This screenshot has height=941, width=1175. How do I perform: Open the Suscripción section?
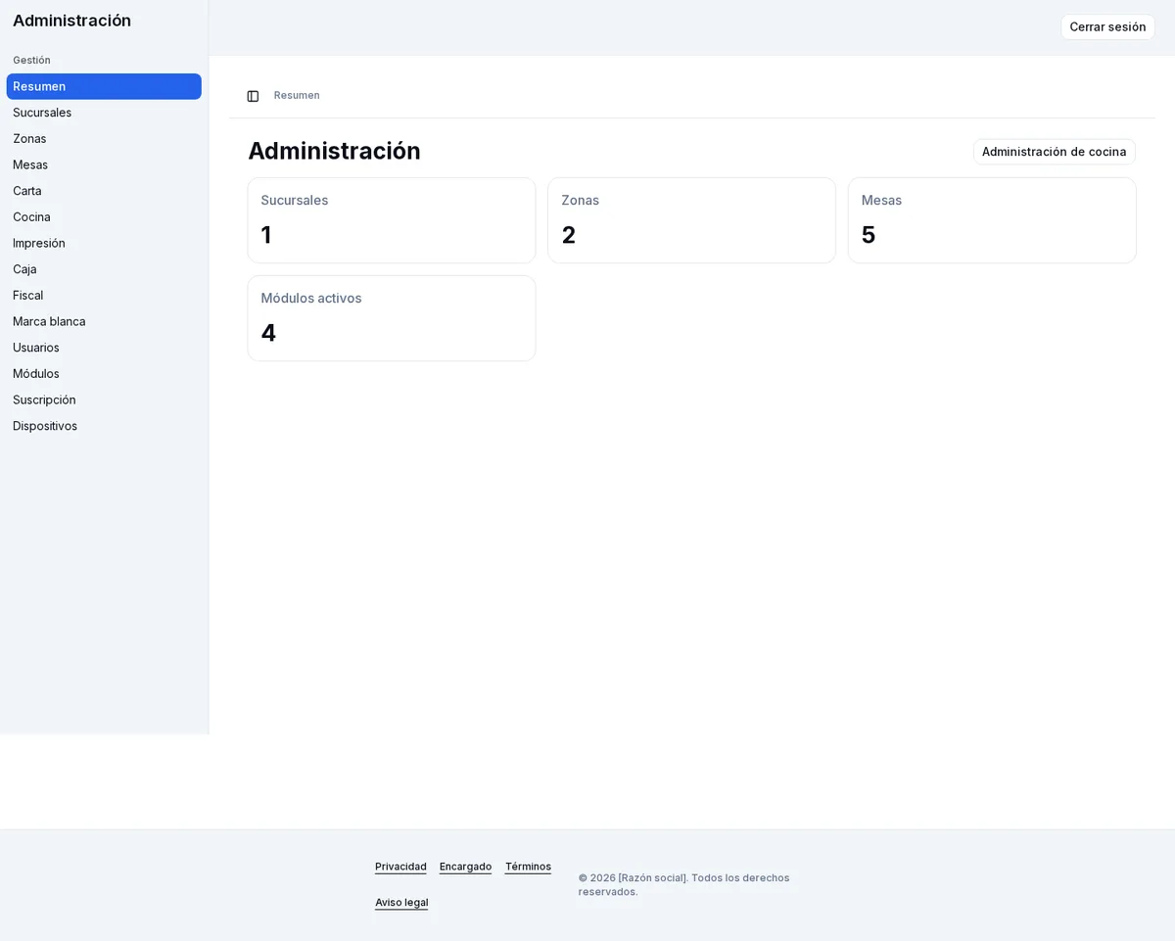(104, 400)
